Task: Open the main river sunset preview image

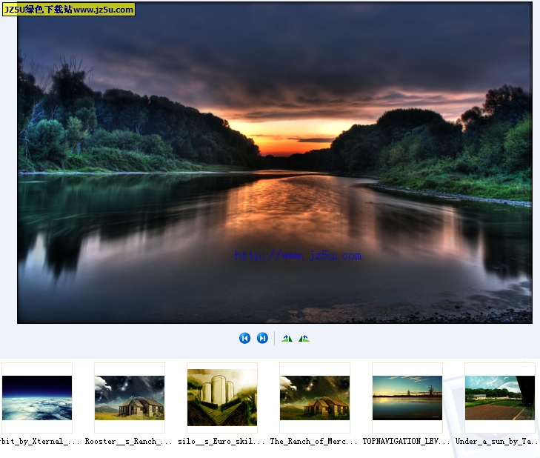Action: click(x=275, y=162)
